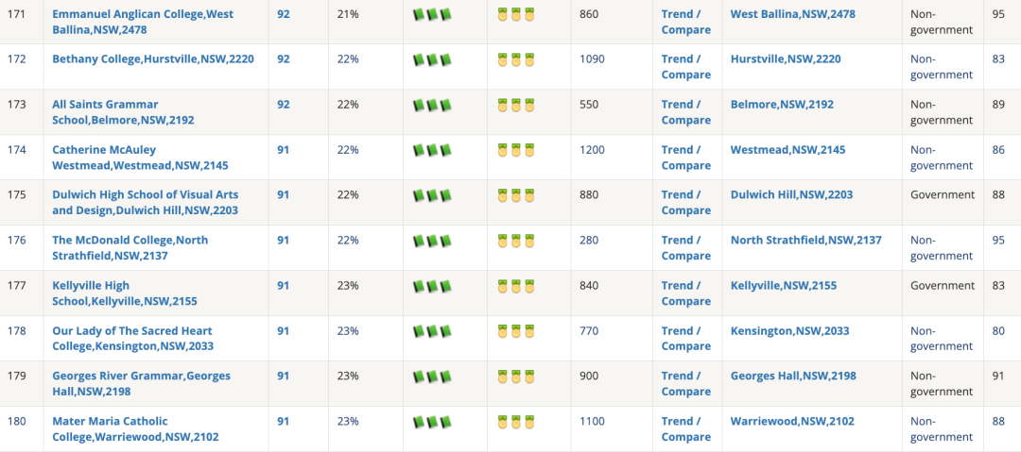The width and height of the screenshot is (1021, 452).
Task: Open West Ballina,NSW,2478 suburb link
Action: 793,13
